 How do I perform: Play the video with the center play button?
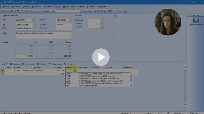pyautogui.click(x=101, y=57)
